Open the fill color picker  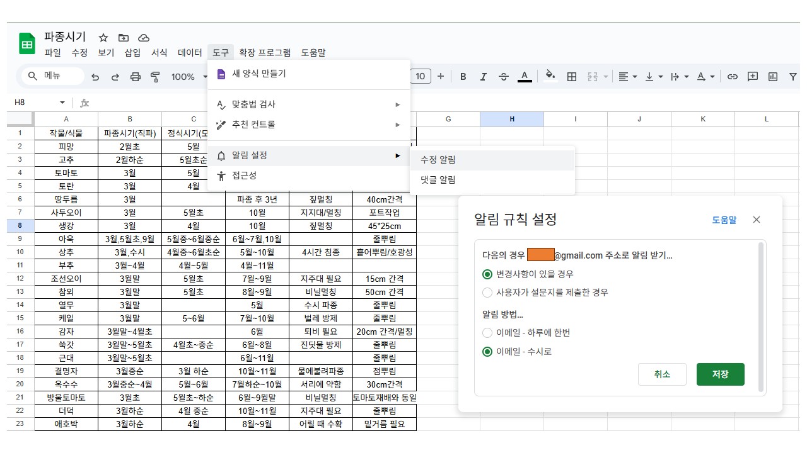550,76
